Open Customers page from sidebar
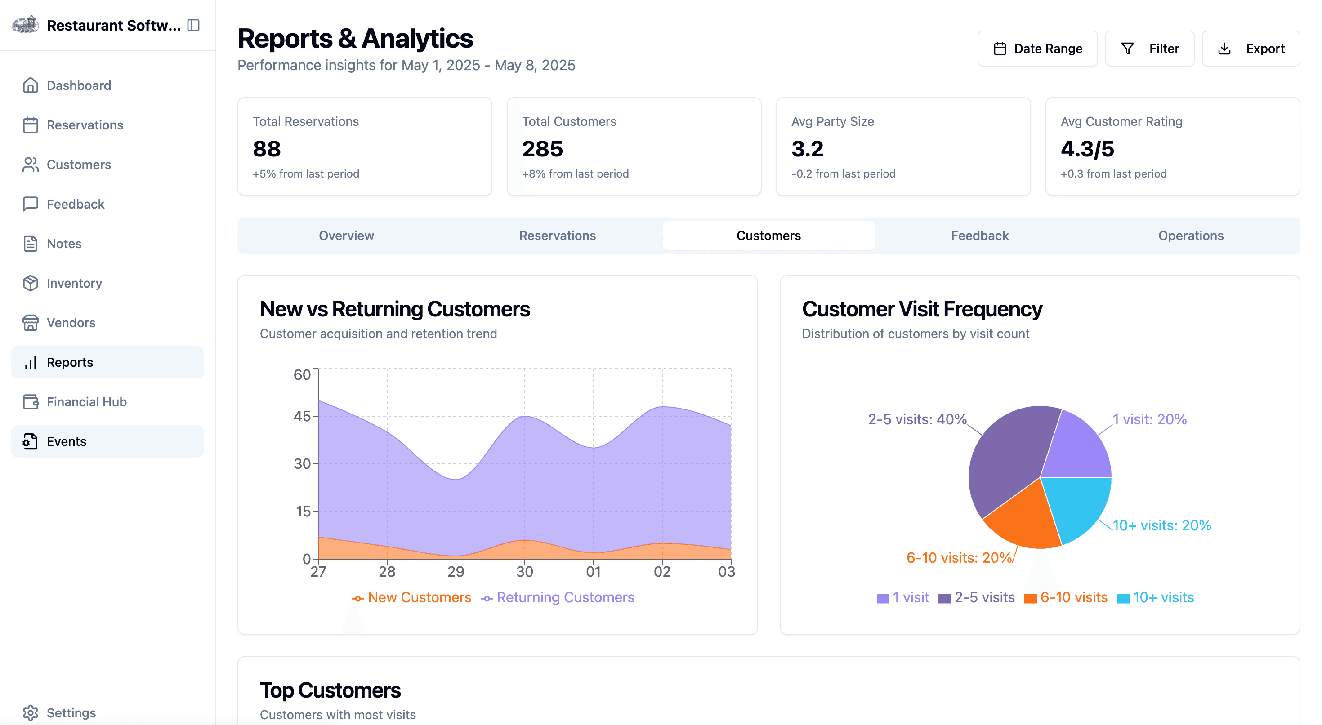The height and width of the screenshot is (725, 1322). click(107, 164)
